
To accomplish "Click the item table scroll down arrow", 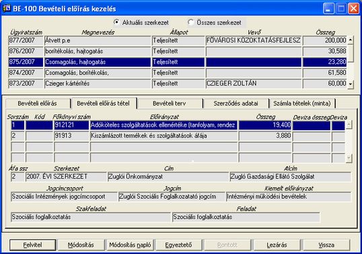I will (x=349, y=158).
